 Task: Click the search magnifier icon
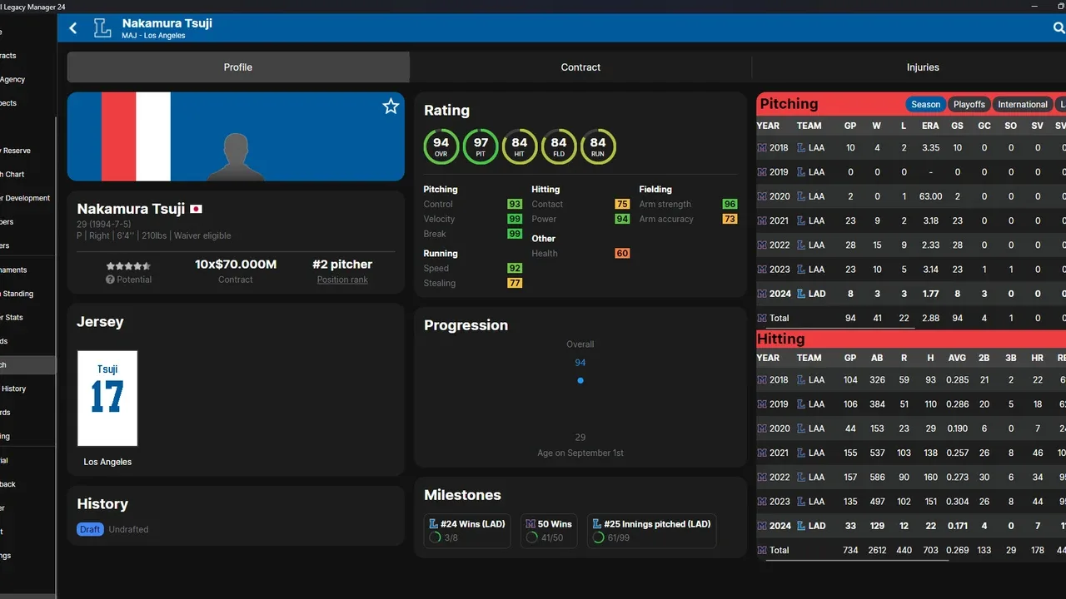pyautogui.click(x=1059, y=28)
